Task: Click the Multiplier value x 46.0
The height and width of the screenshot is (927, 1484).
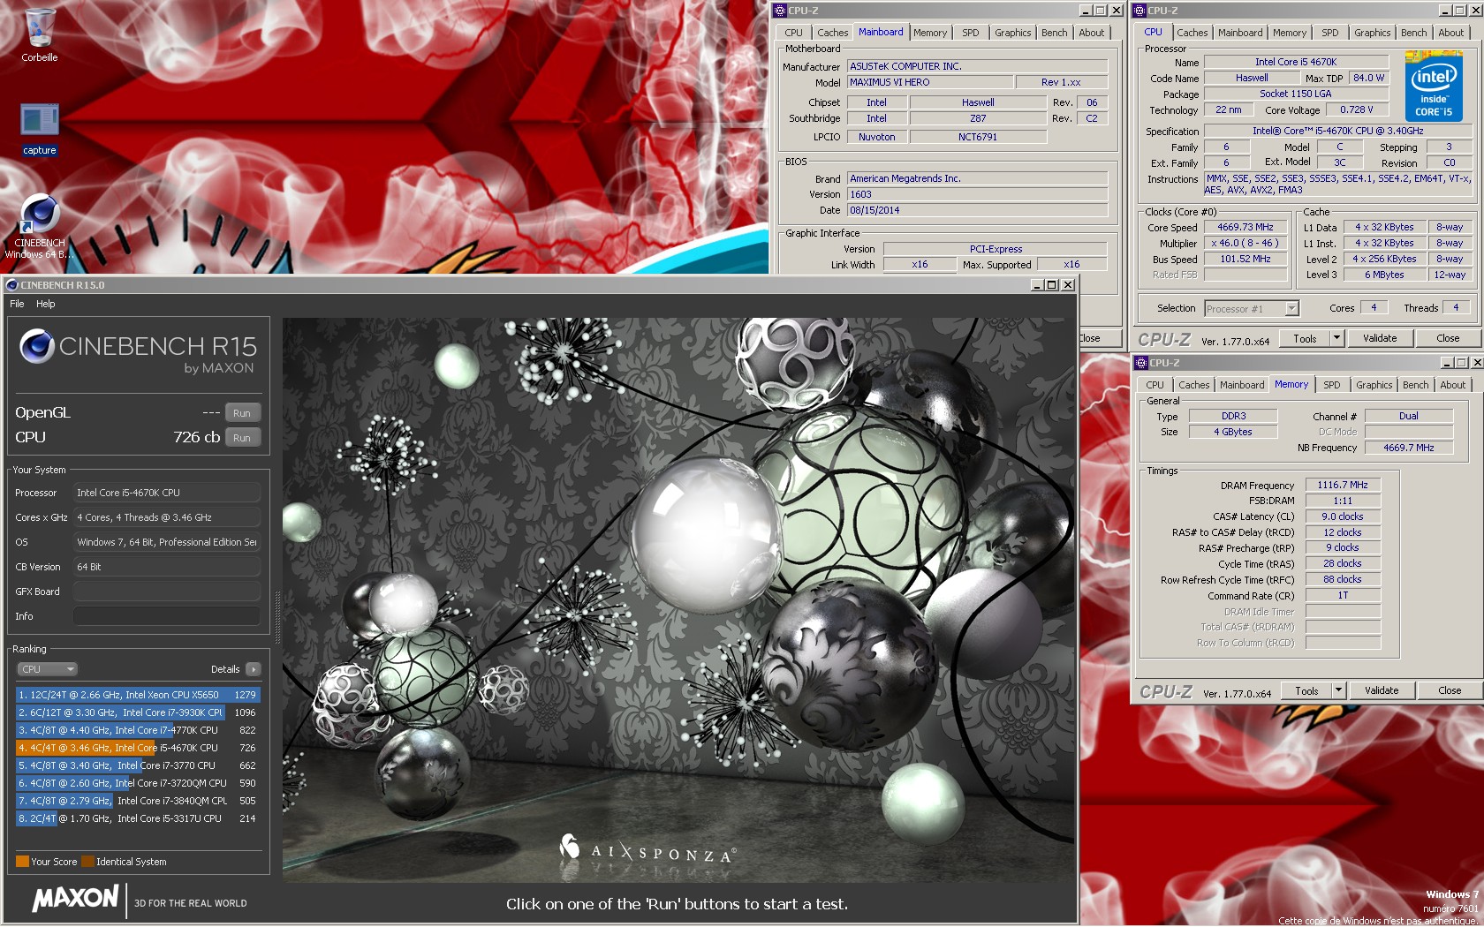Action: pos(1245,243)
